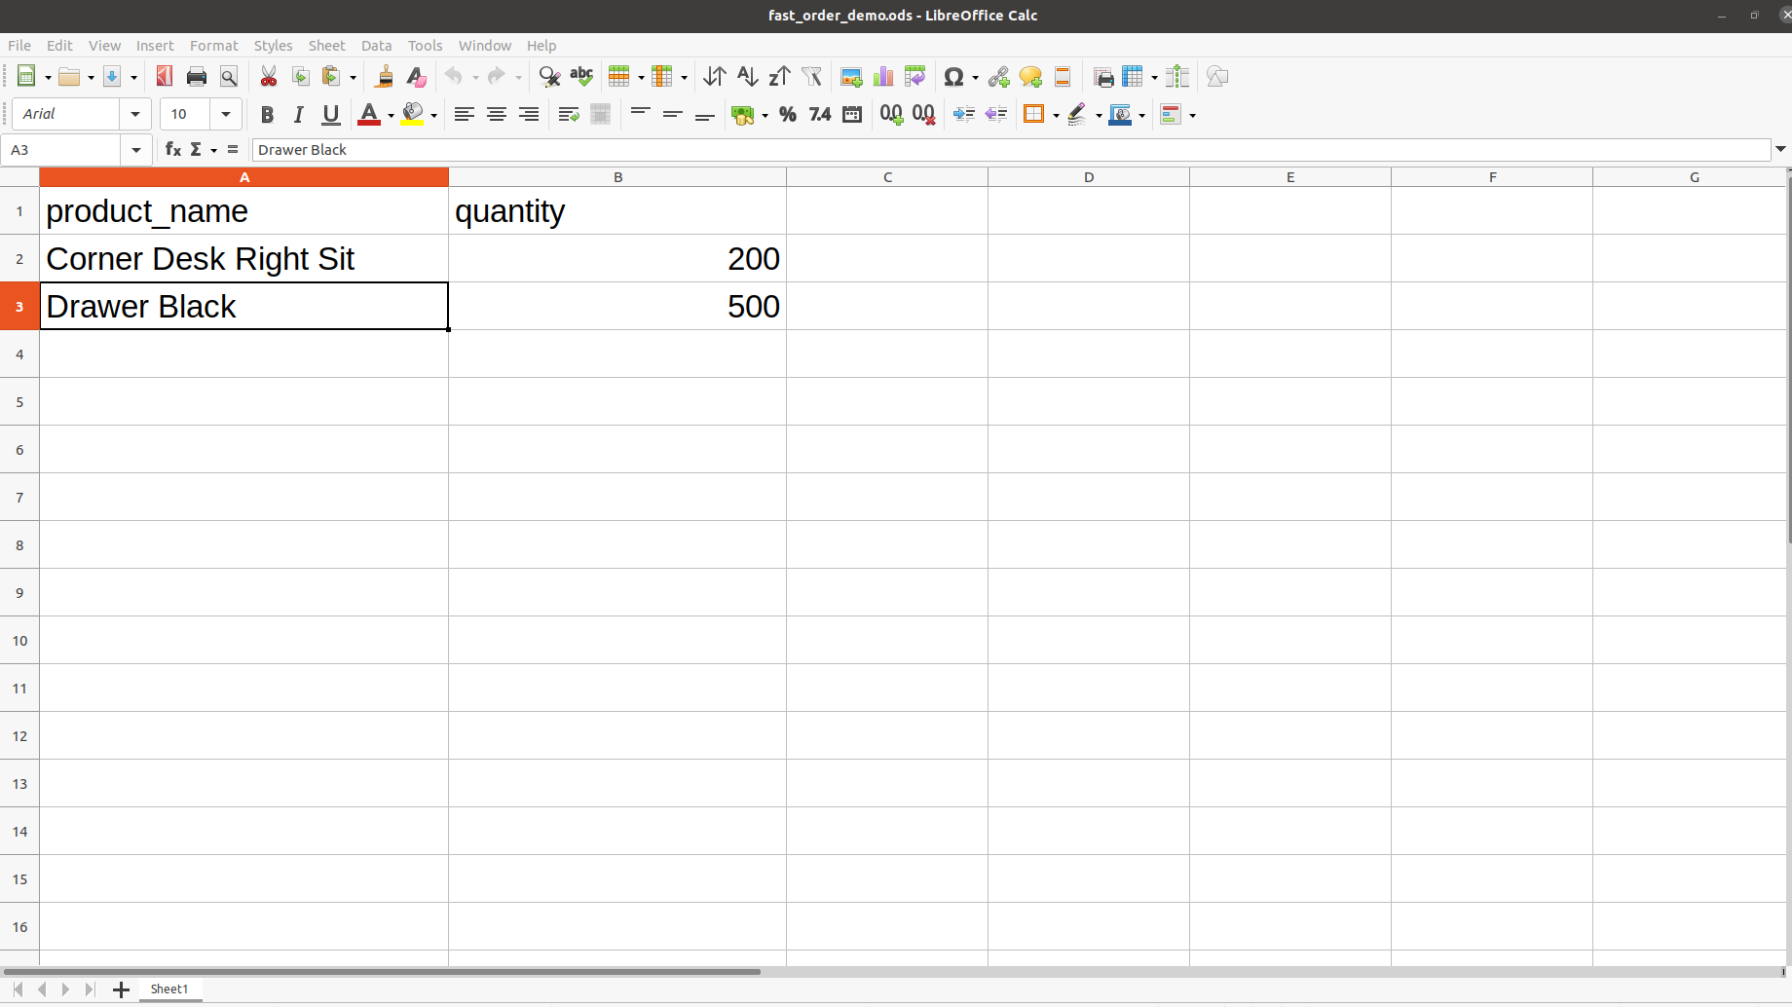Viewport: 1792px width, 1007px height.
Task: Insert special character Omega icon
Action: coord(953,77)
